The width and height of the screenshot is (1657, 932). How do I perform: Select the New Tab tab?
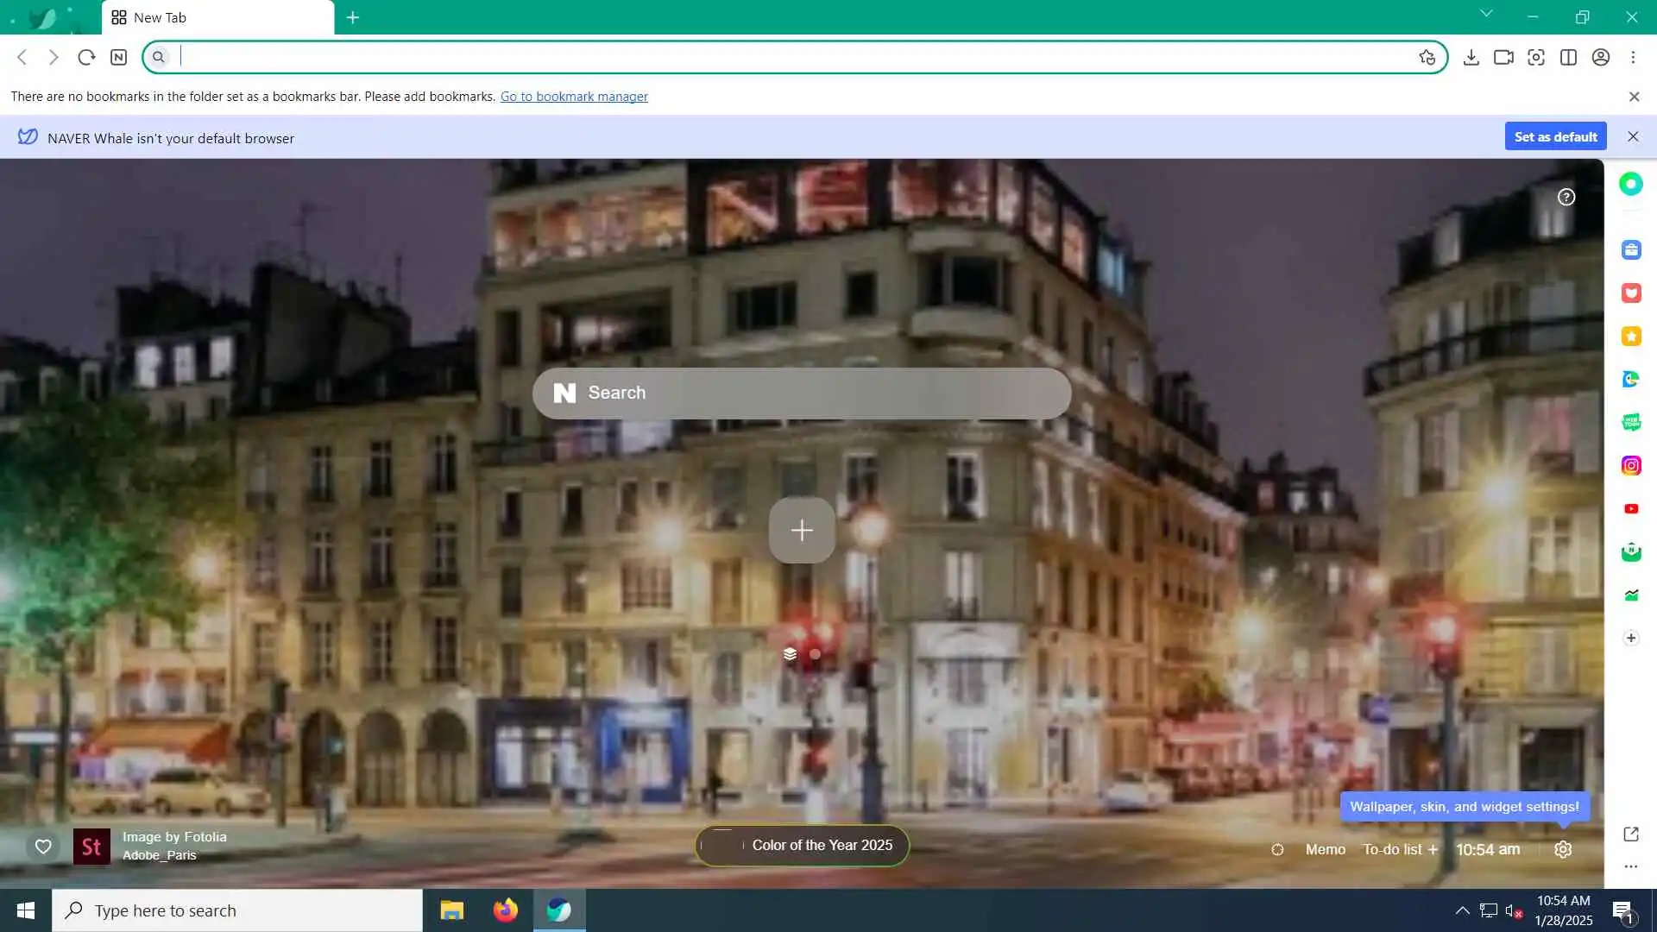pyautogui.click(x=217, y=17)
